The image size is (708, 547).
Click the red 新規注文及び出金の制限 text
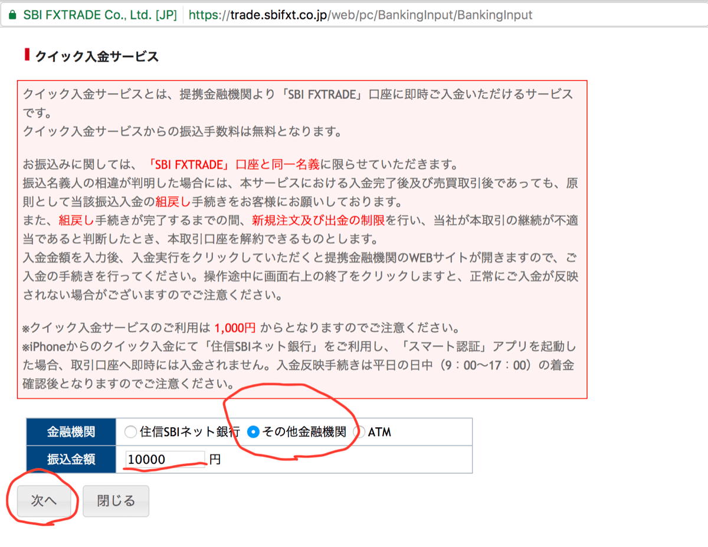318,221
